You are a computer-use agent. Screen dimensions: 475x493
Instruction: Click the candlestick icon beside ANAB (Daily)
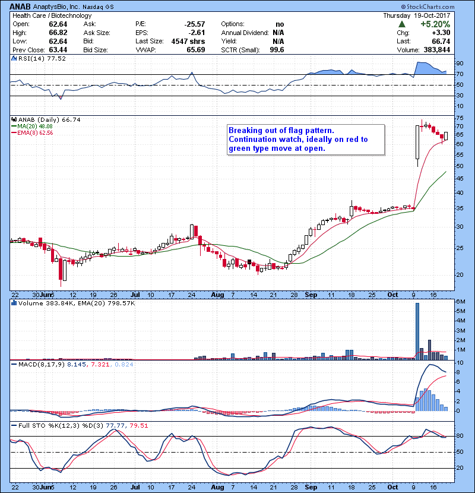(14, 120)
